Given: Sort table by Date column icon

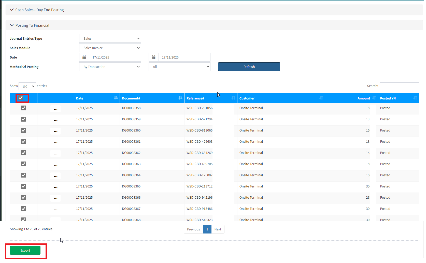Looking at the screenshot, I should pyautogui.click(x=116, y=98).
